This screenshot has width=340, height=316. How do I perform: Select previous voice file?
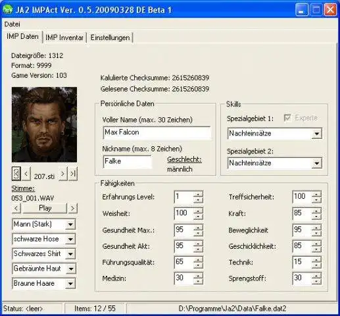[16, 208]
